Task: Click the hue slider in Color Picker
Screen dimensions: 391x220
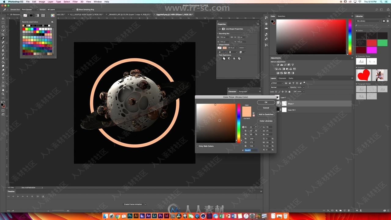Action: coord(239,123)
